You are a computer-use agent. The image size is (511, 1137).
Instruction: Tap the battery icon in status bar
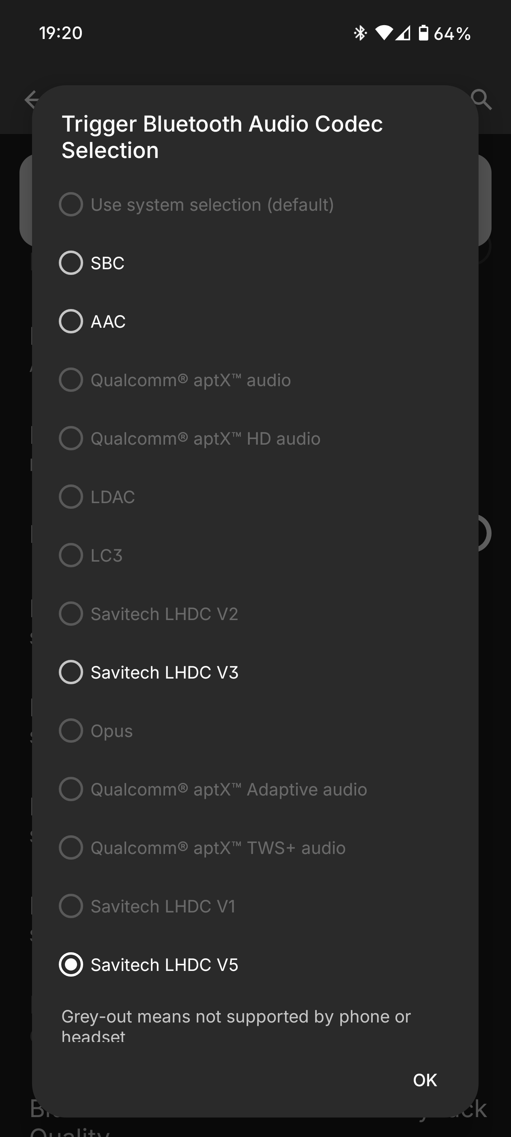[423, 33]
